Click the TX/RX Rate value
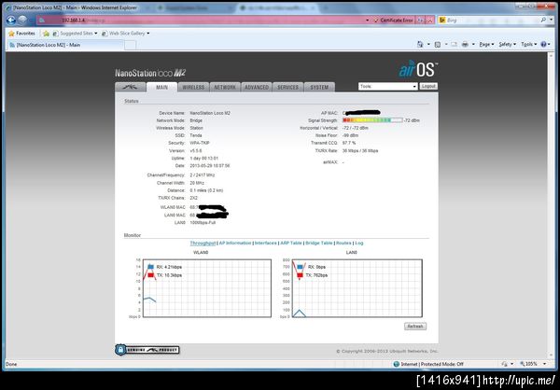The image size is (560, 390). coord(360,151)
